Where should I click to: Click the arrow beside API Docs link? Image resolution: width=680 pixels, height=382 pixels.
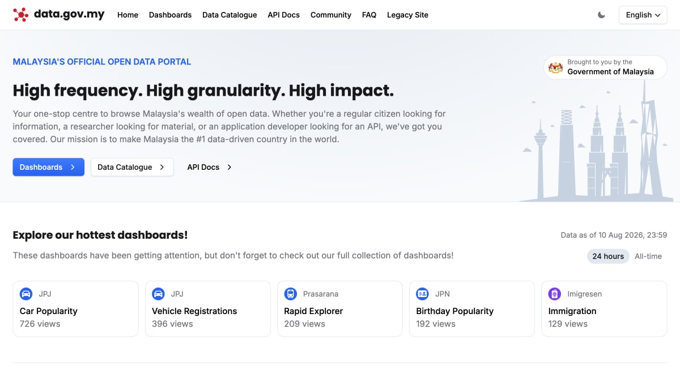229,167
